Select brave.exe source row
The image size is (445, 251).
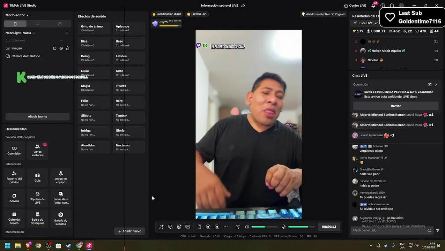point(37,40)
